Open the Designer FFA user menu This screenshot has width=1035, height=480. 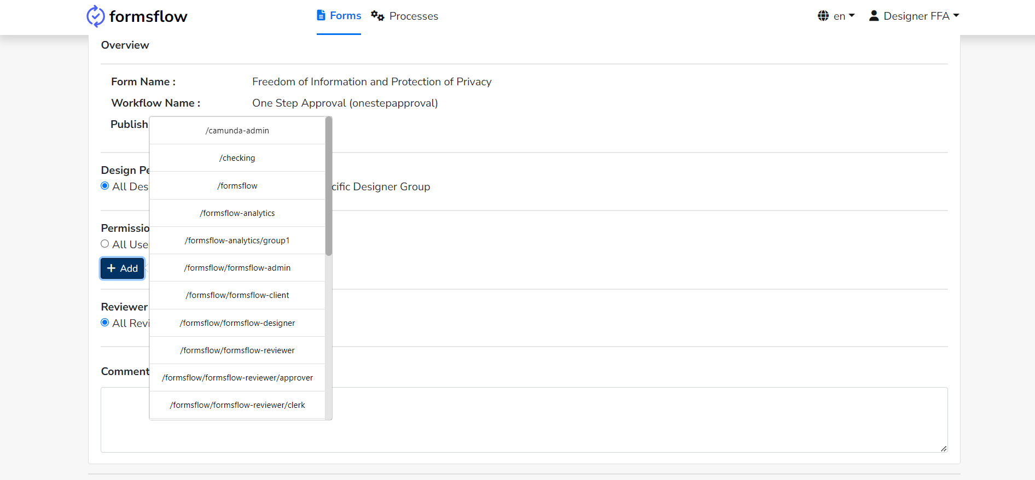pos(914,16)
